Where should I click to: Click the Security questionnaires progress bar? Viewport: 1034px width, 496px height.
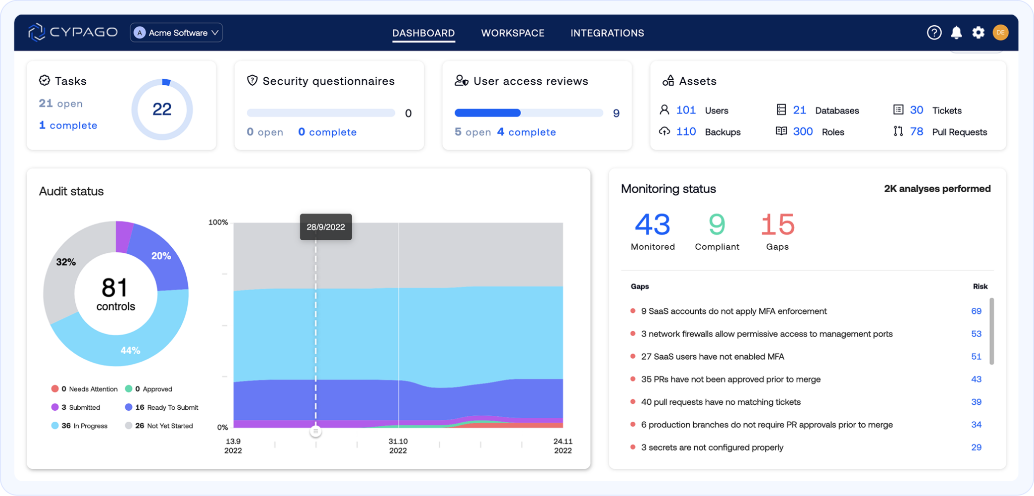(321, 113)
